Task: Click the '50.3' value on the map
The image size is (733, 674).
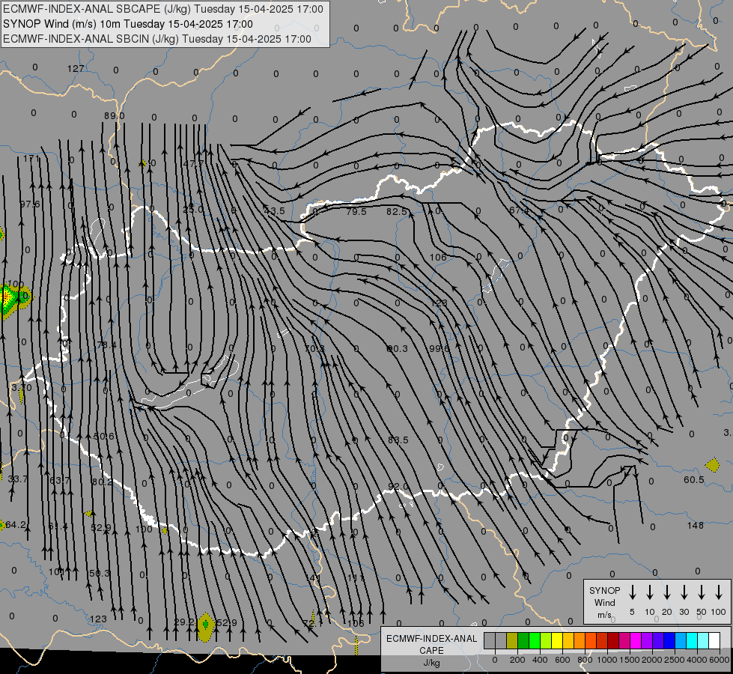Action: (x=99, y=573)
